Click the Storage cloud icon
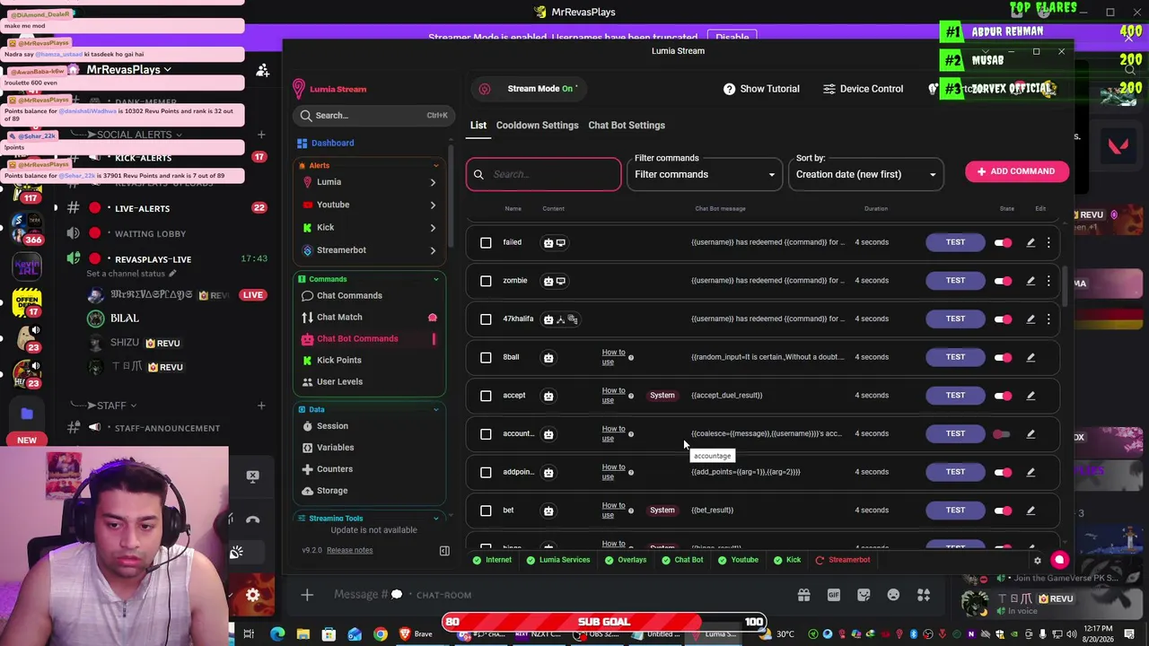This screenshot has width=1149, height=646. [x=307, y=491]
